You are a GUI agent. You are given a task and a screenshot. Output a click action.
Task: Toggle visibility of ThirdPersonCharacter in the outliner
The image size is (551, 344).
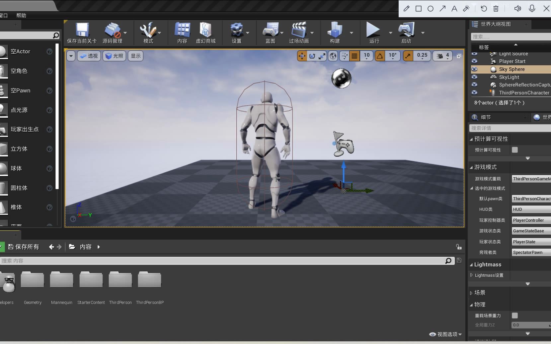pos(475,93)
